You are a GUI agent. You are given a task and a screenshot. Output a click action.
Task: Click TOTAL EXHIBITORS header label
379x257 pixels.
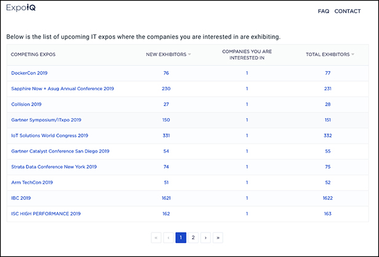328,54
